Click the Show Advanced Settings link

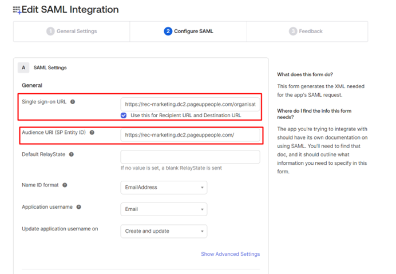point(230,254)
